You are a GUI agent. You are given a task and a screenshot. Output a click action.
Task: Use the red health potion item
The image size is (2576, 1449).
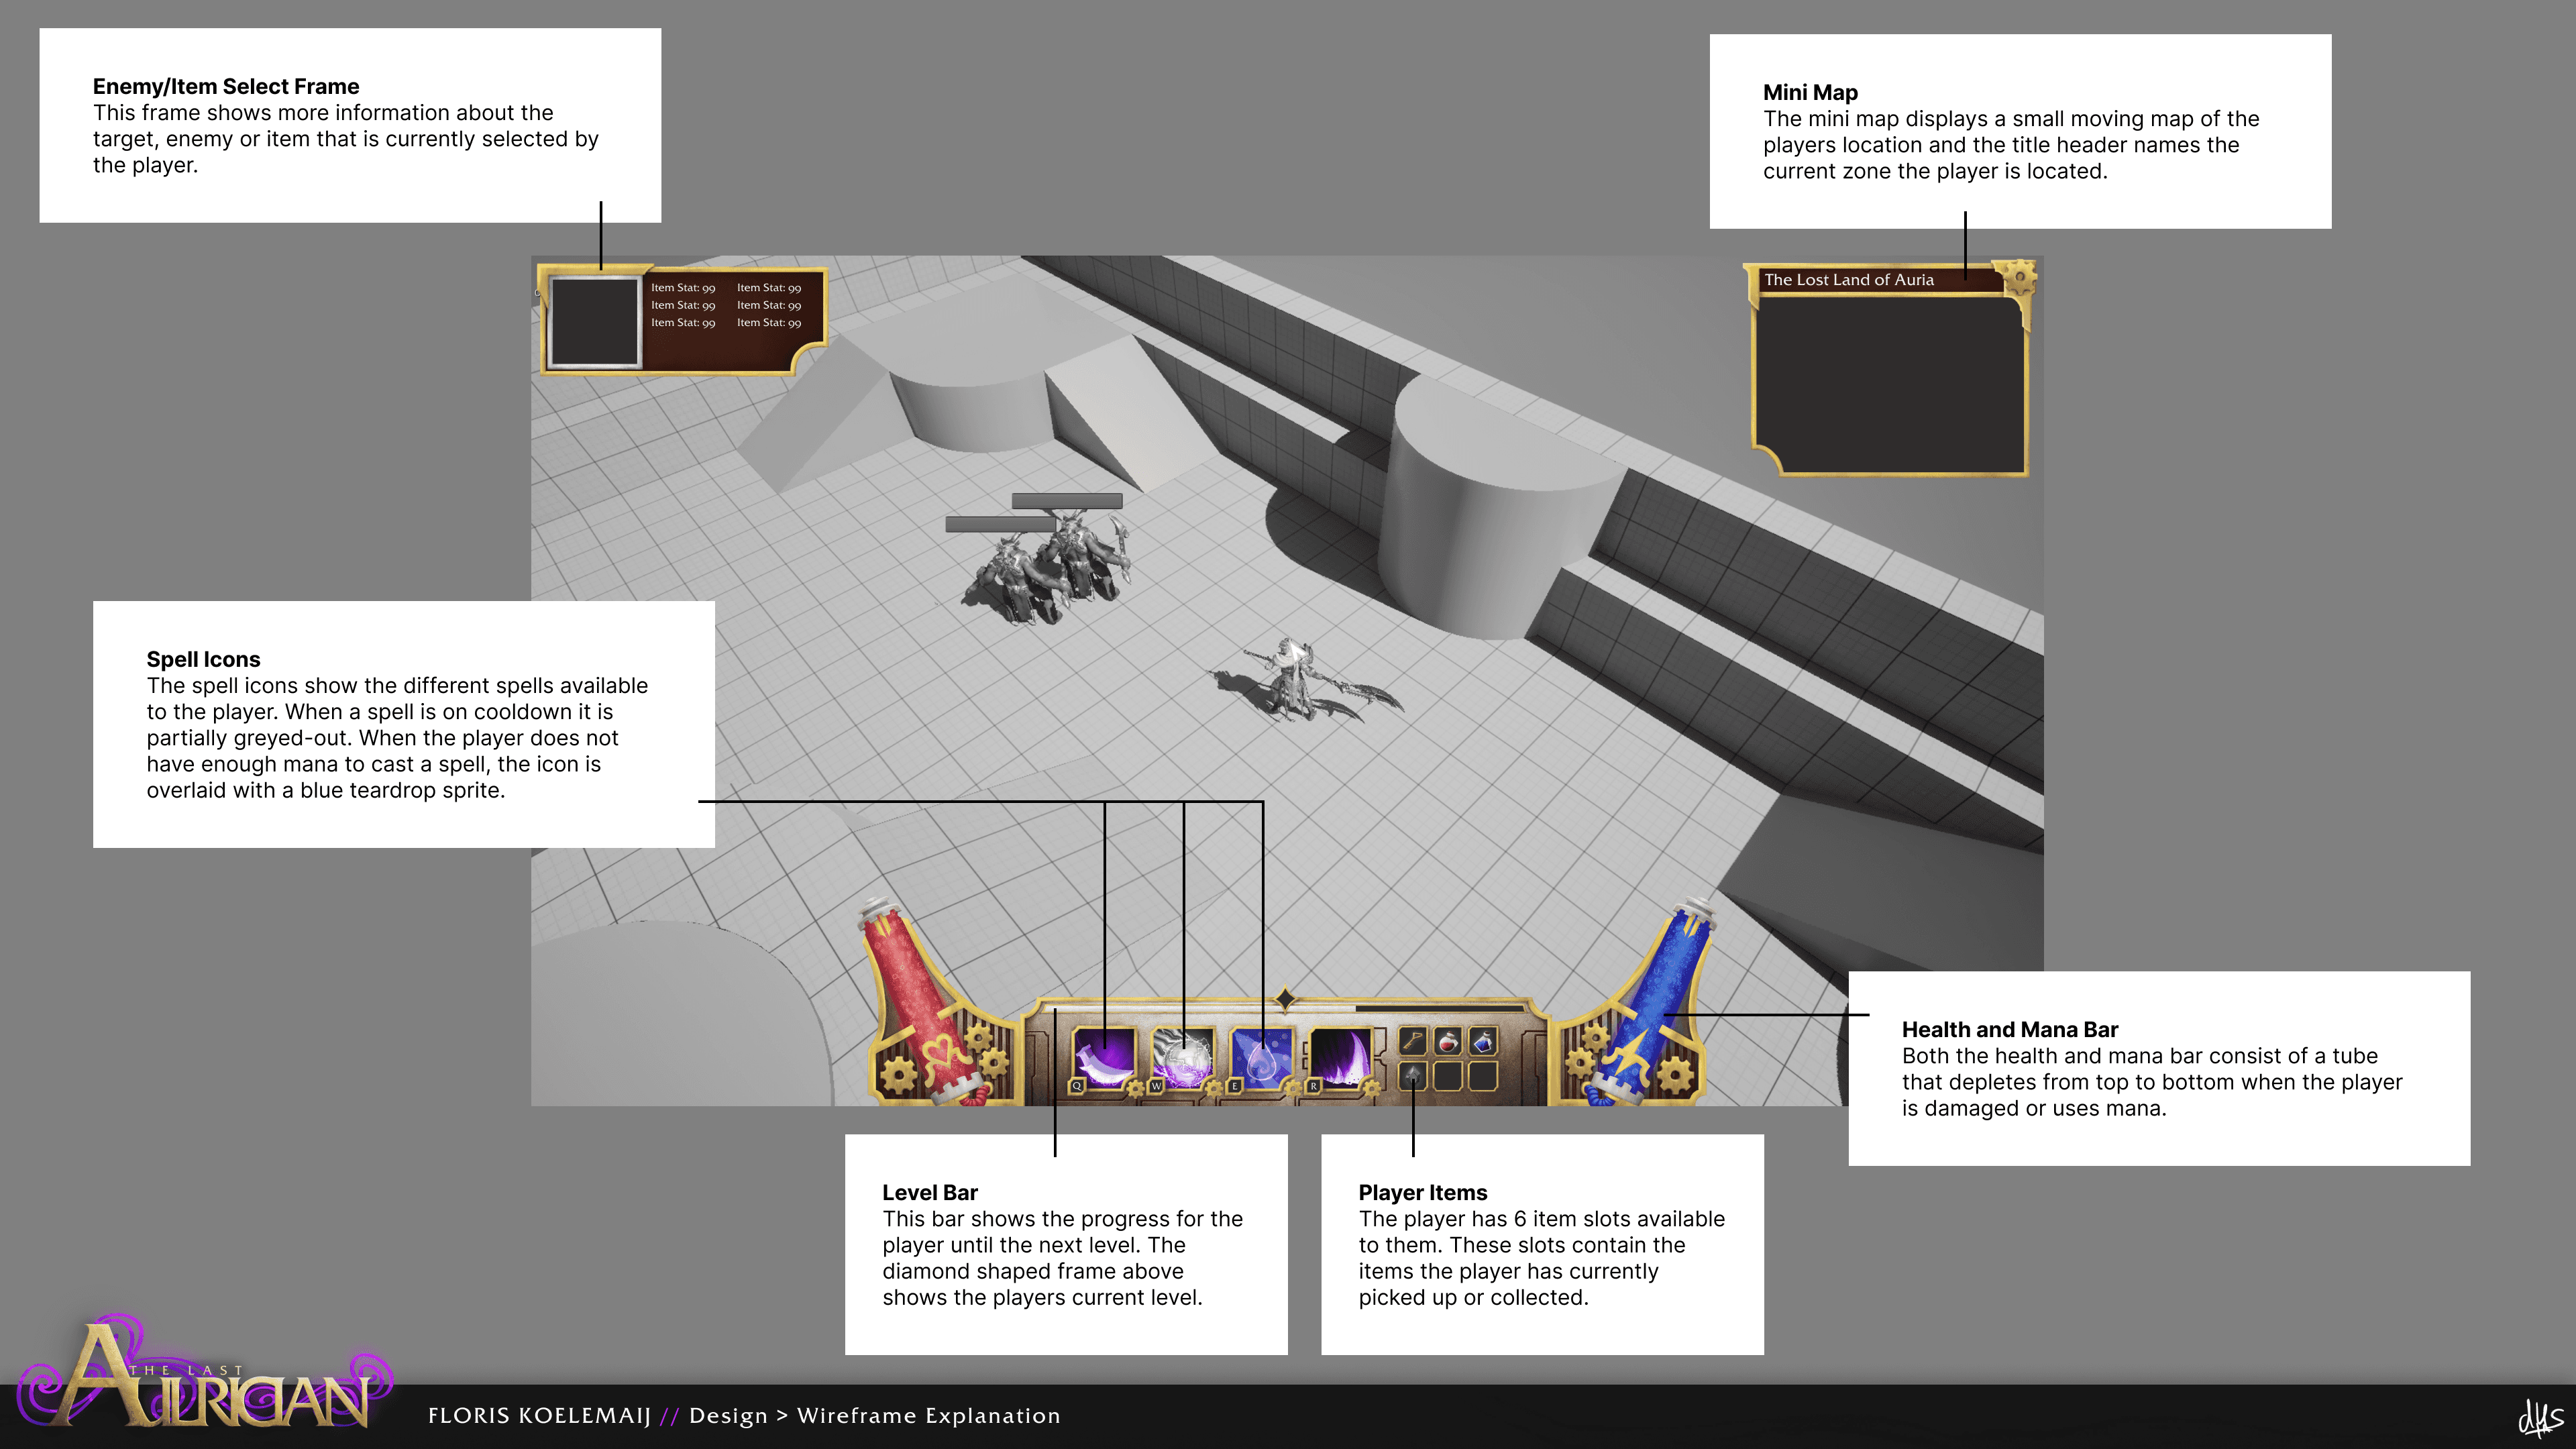1448,1041
